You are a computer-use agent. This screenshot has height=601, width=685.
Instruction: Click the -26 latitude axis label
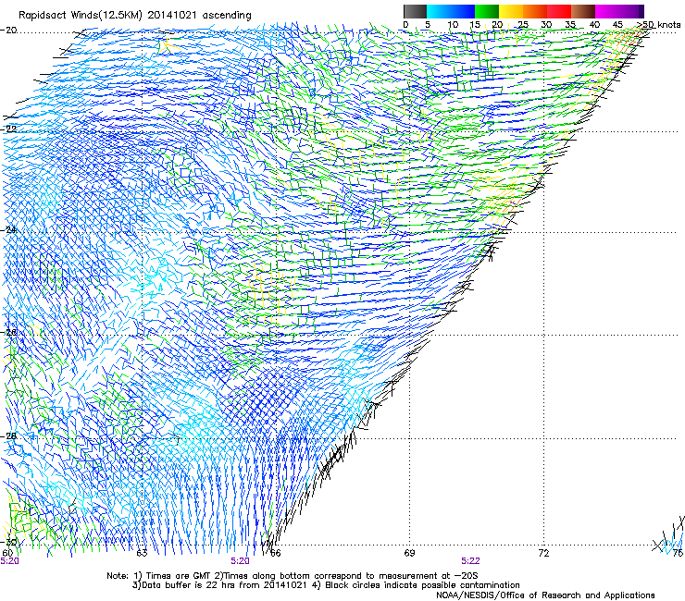(8, 333)
